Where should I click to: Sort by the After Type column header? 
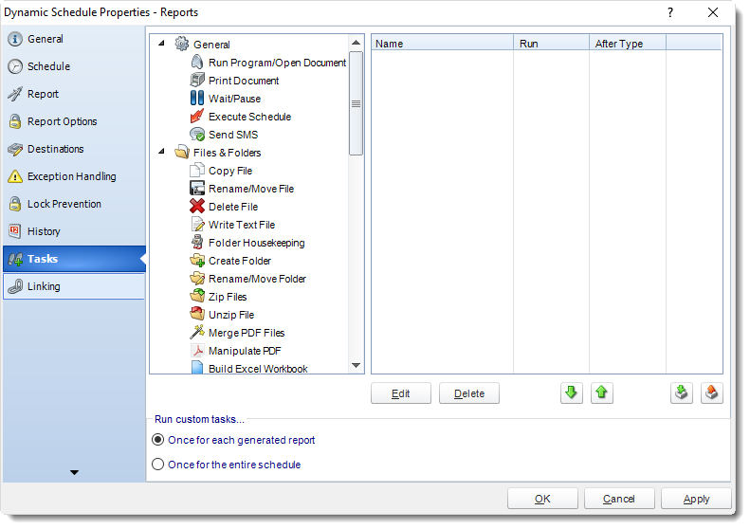pos(628,43)
